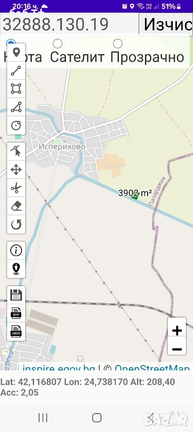193x432 pixels.
Task: Select the location marker pin tool
Action: [x=16, y=52]
